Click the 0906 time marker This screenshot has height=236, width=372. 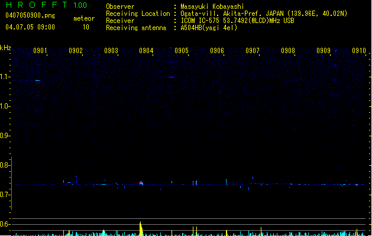[217, 51]
